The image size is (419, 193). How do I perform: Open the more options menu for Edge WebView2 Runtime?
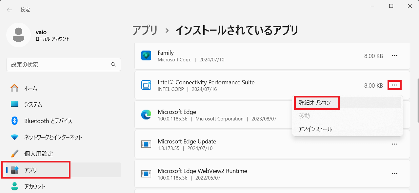click(395, 174)
